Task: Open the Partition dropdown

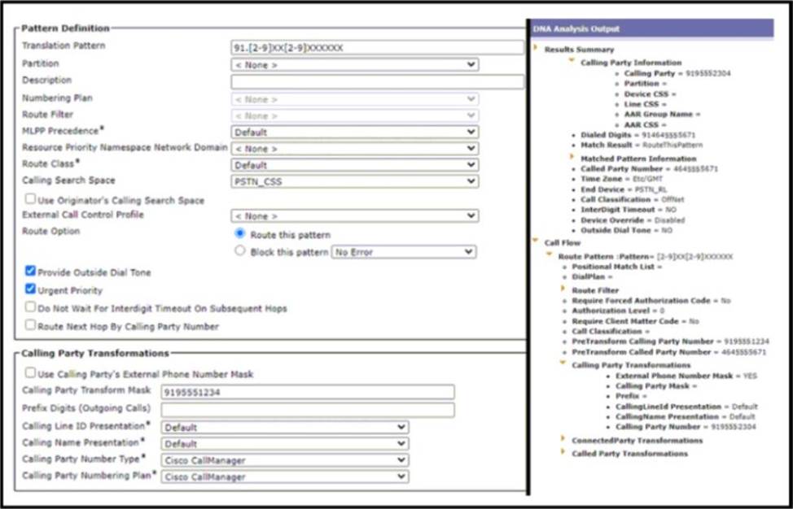Action: pos(354,64)
